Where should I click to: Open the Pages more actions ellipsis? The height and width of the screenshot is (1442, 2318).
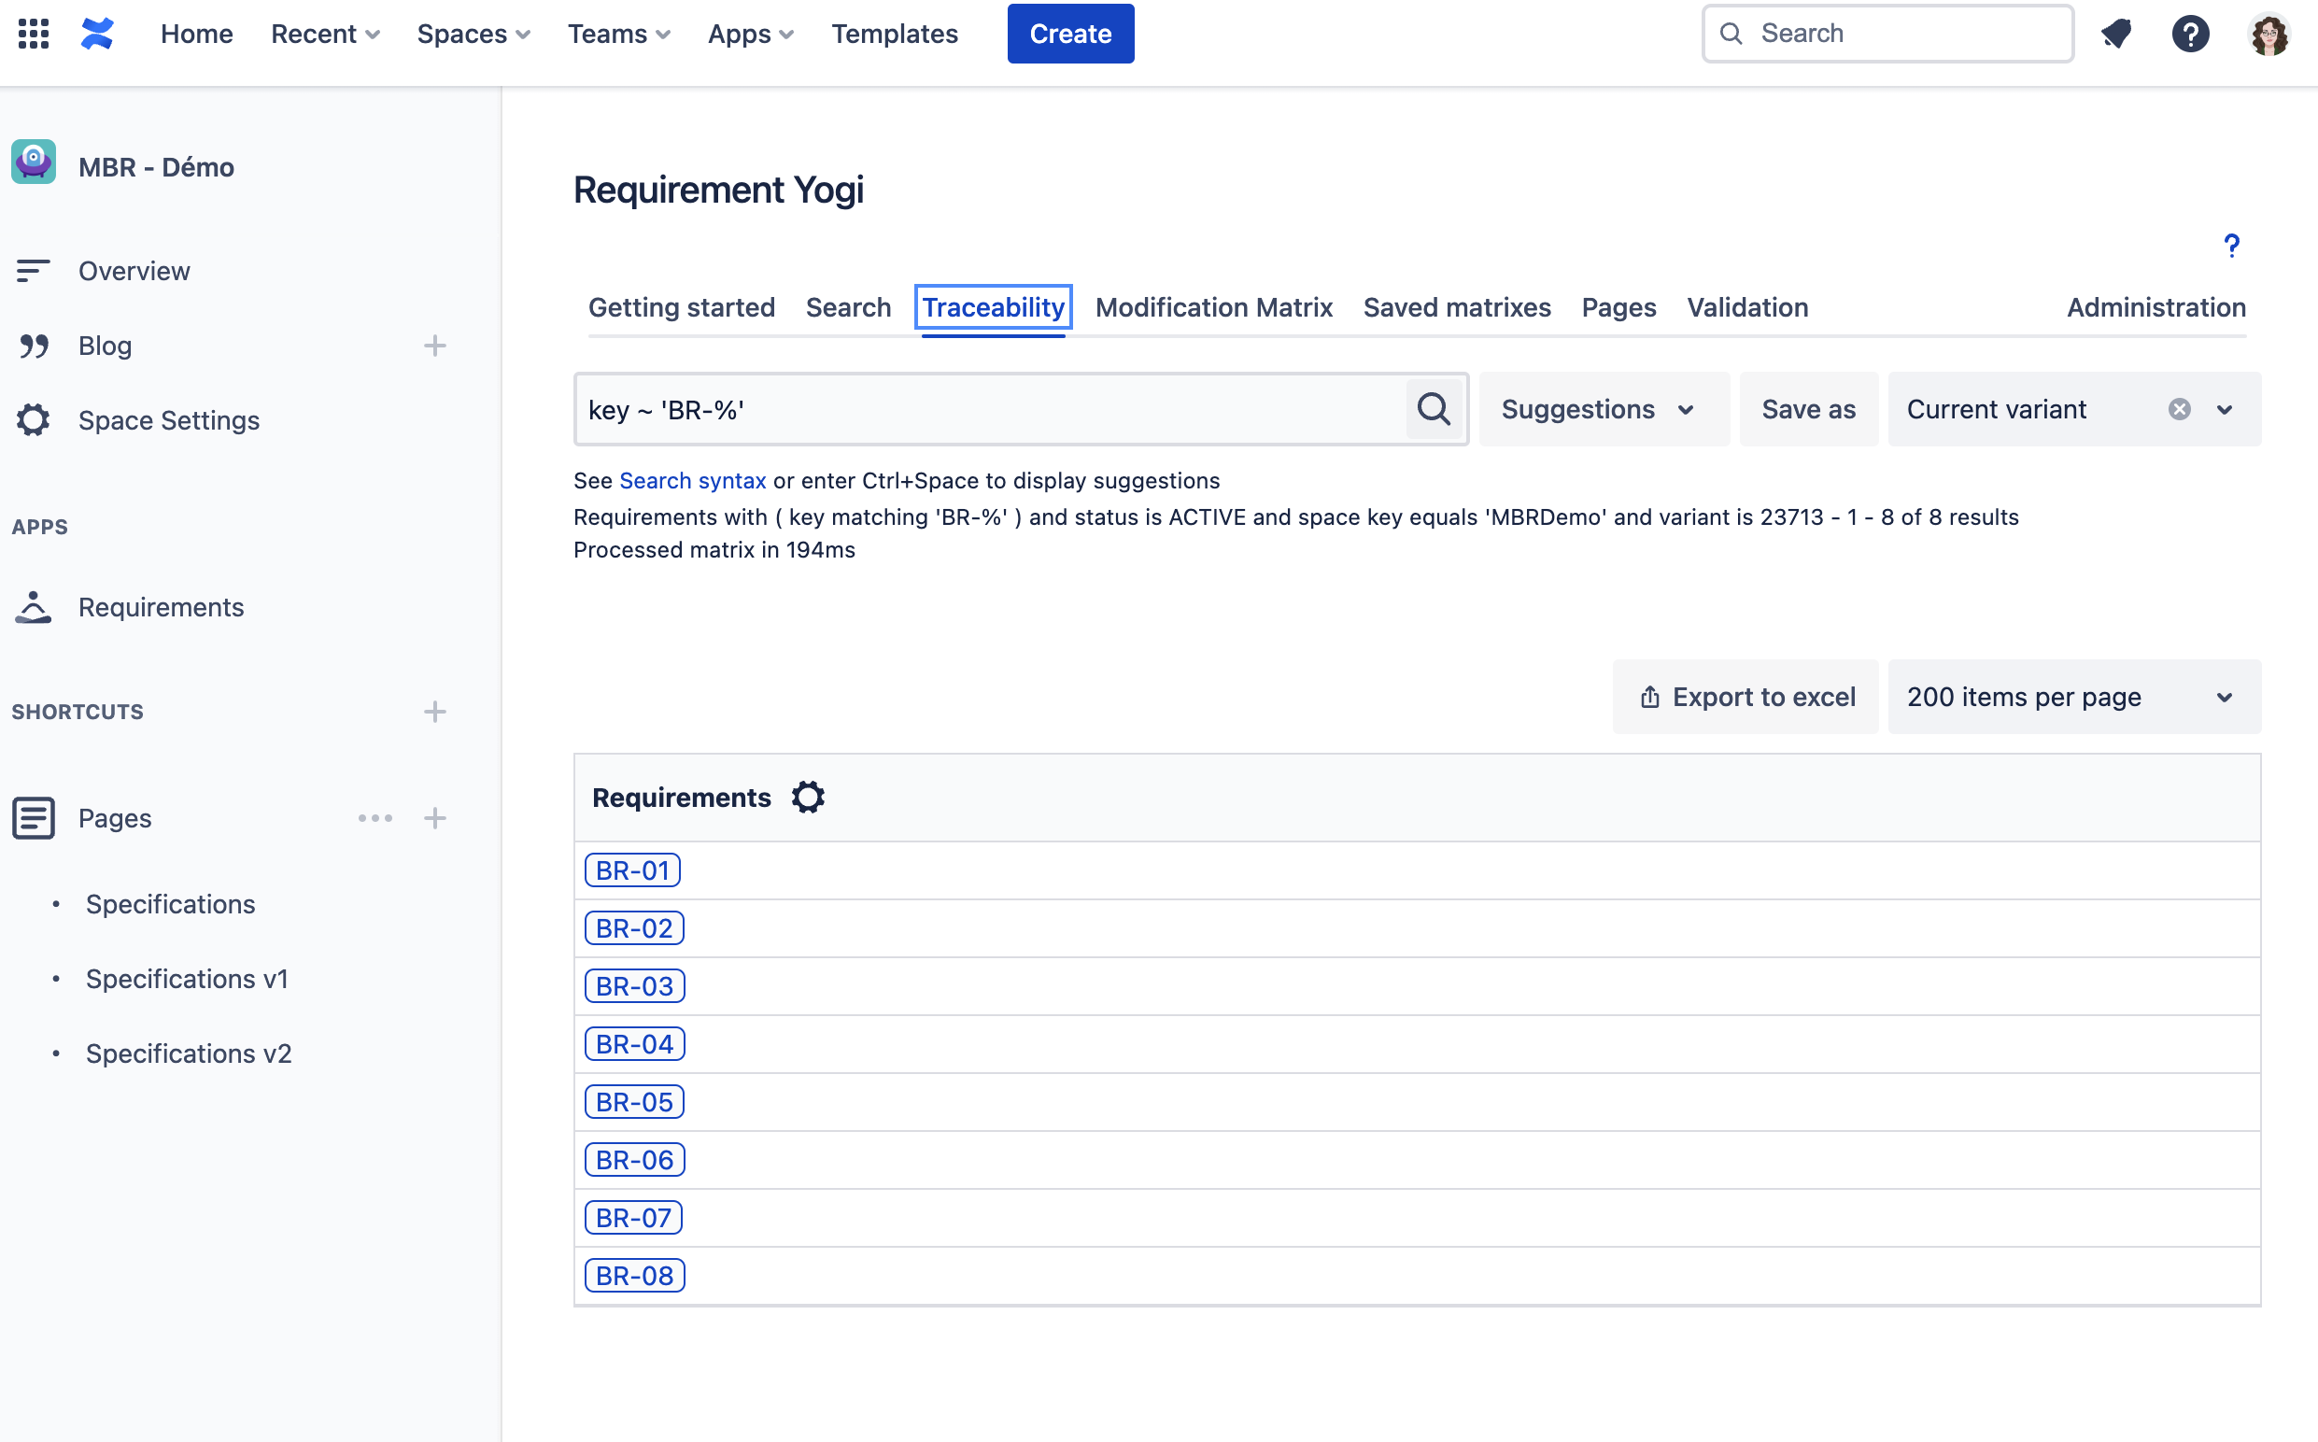[x=375, y=818]
